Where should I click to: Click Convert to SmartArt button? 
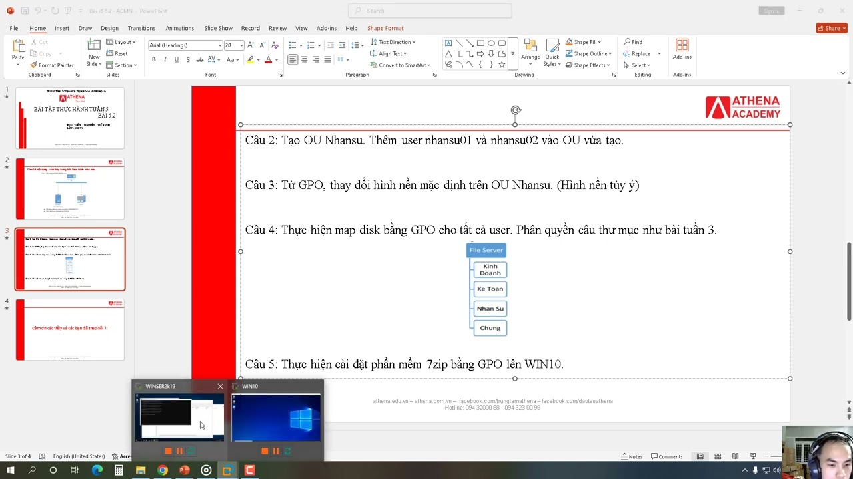pos(401,65)
